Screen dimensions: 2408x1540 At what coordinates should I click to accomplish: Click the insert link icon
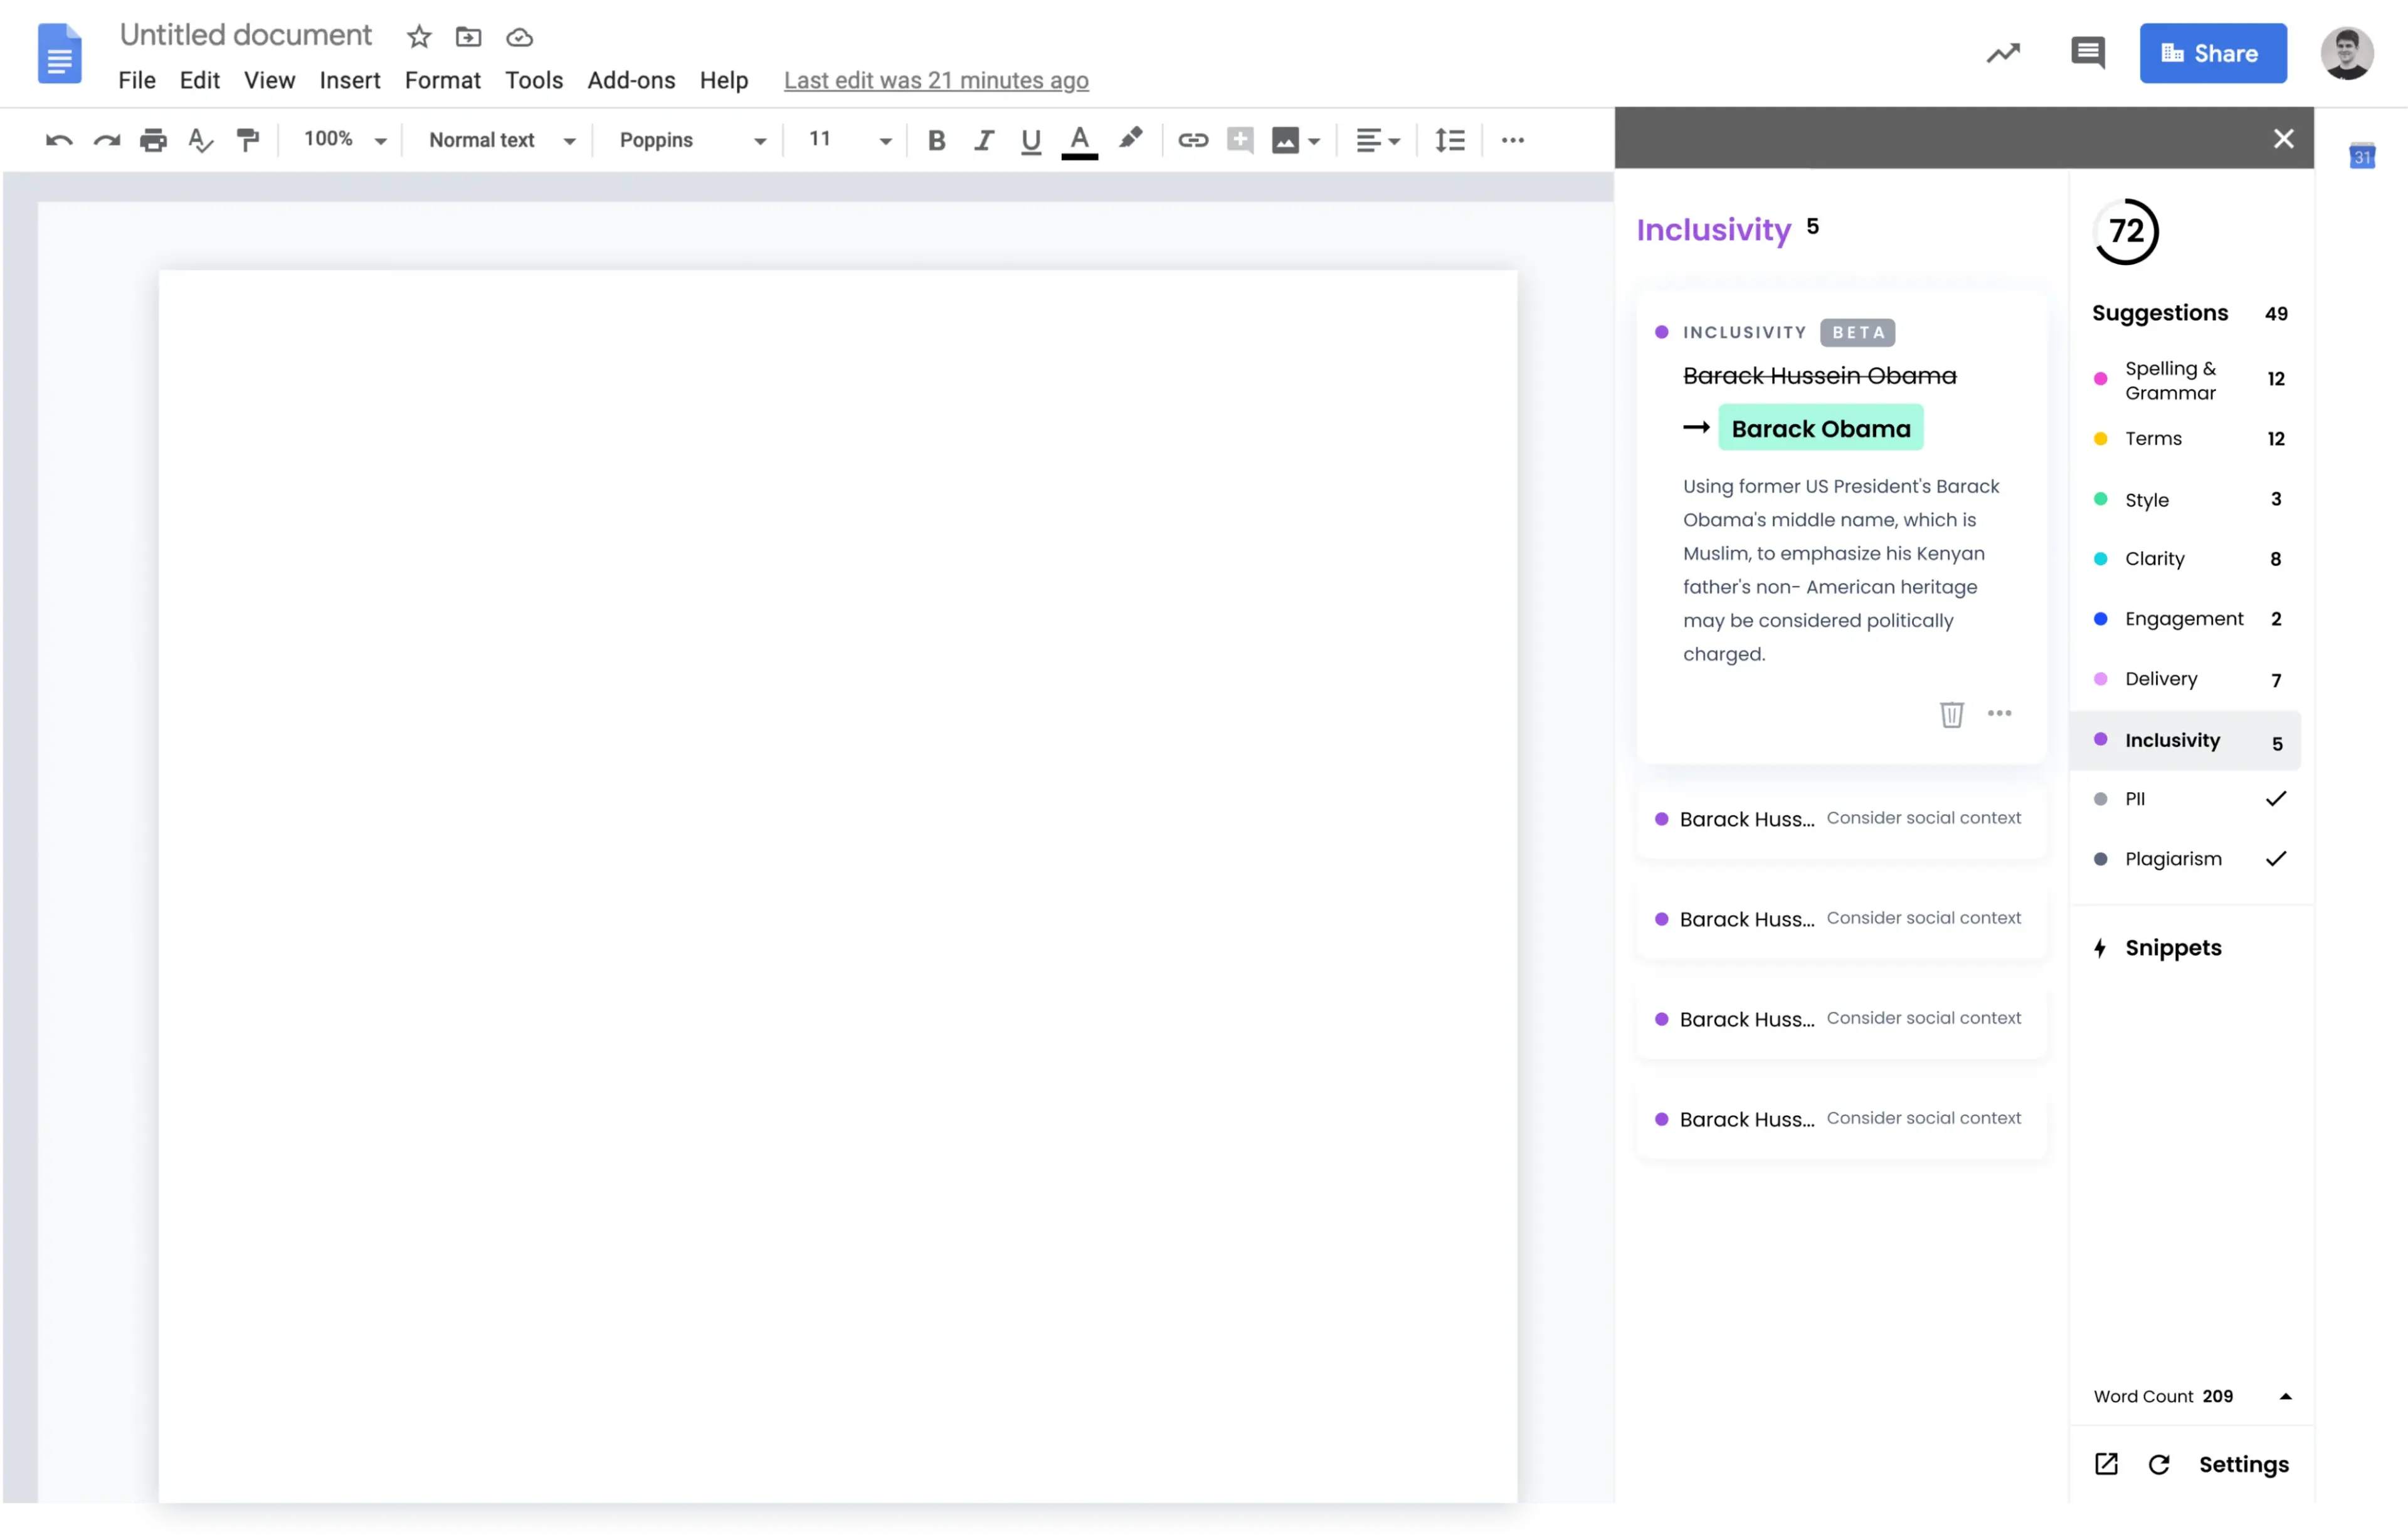point(1193,140)
